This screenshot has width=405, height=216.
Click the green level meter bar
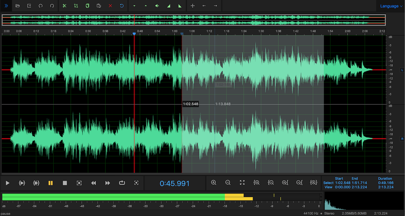113,197
